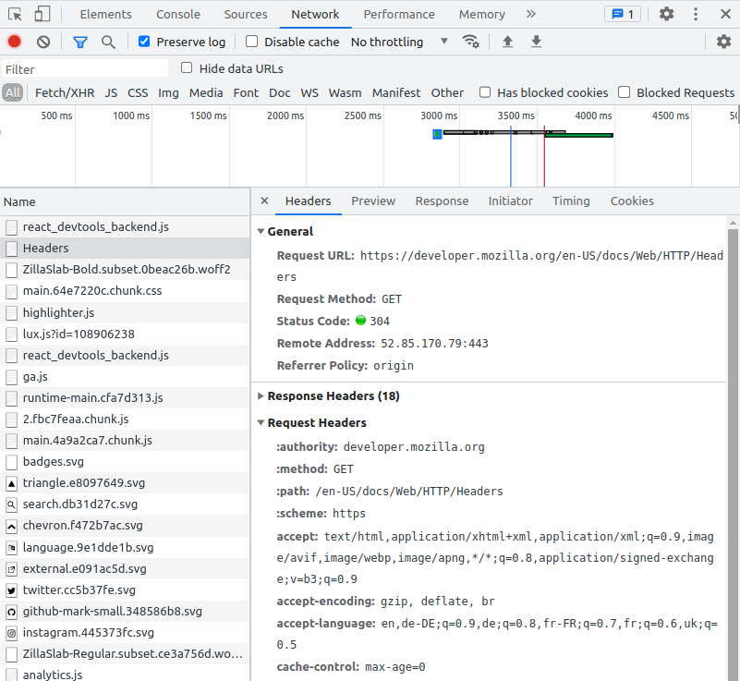Click the file icon next to Headers row
The height and width of the screenshot is (681, 740).
tap(11, 249)
